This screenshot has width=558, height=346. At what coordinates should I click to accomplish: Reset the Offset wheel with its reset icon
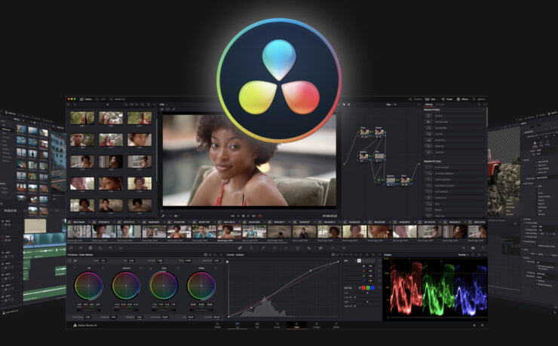[x=216, y=268]
